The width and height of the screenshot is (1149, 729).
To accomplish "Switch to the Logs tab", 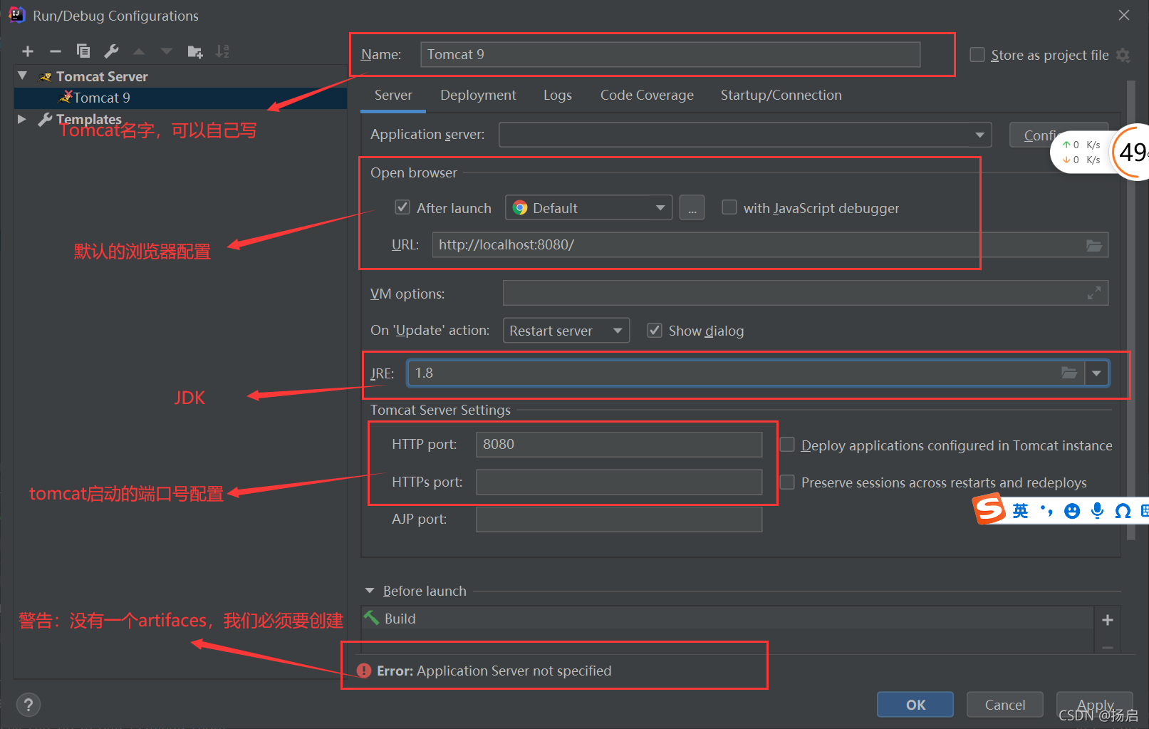I will [x=558, y=95].
